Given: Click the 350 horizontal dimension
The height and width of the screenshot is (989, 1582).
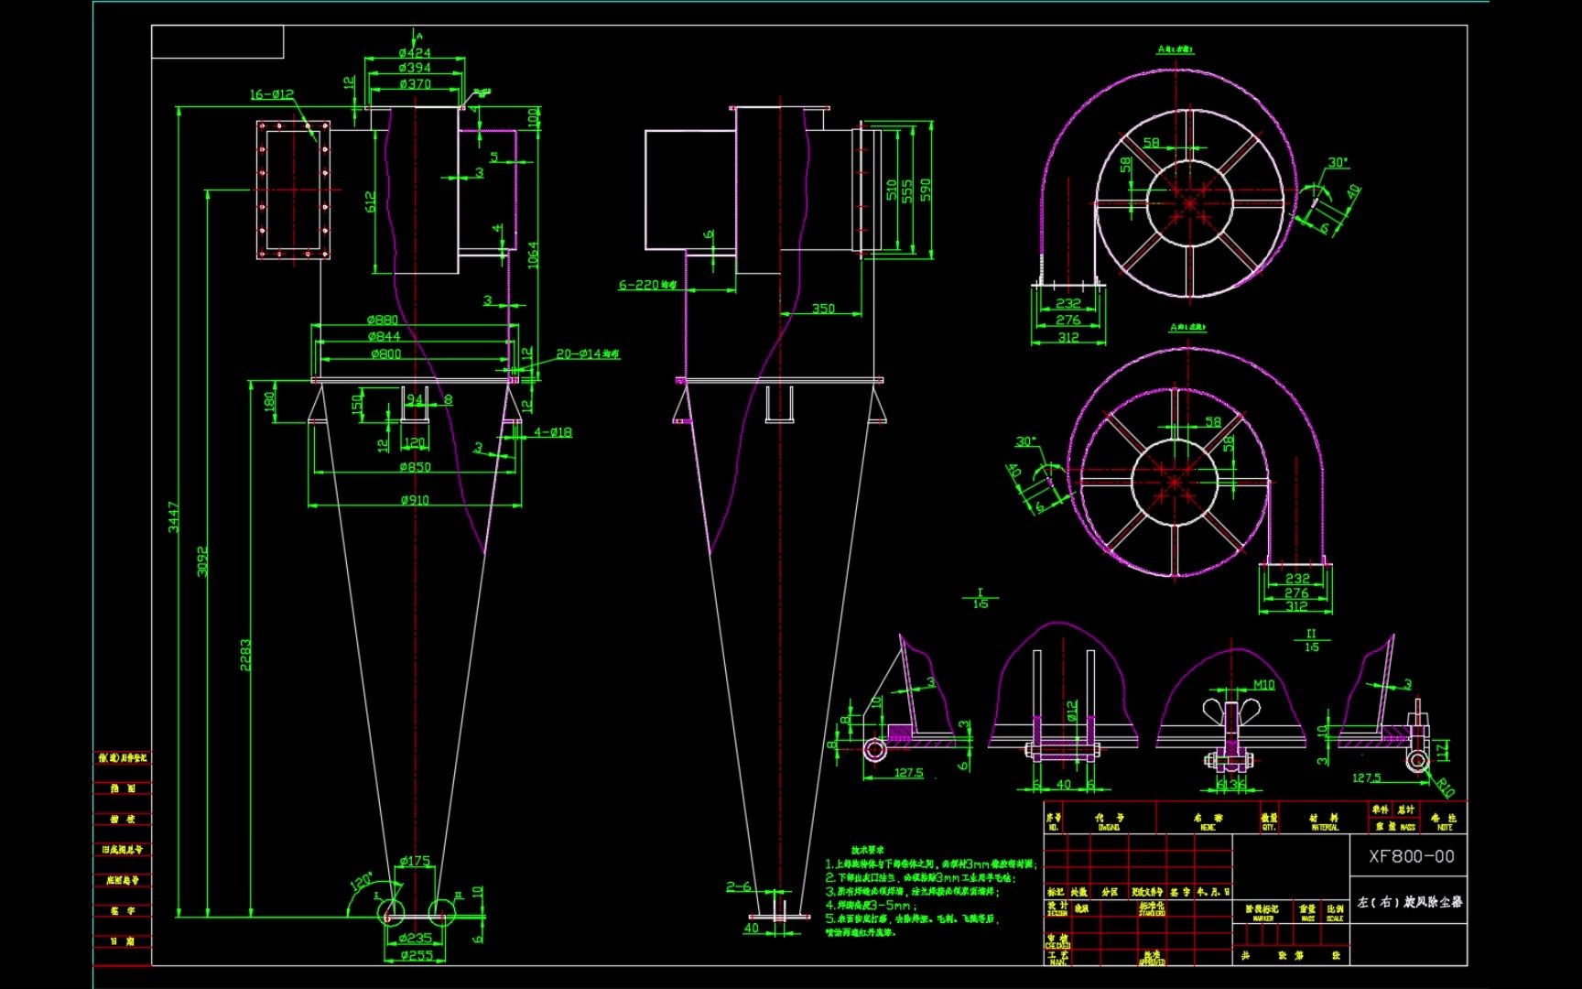Looking at the screenshot, I should click(823, 309).
